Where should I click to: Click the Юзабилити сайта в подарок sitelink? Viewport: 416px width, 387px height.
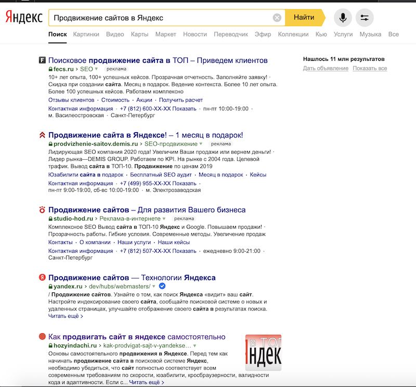click(86, 175)
